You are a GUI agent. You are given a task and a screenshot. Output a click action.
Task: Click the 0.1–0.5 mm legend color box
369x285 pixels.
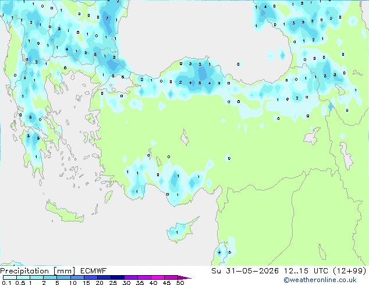[x=10, y=277]
